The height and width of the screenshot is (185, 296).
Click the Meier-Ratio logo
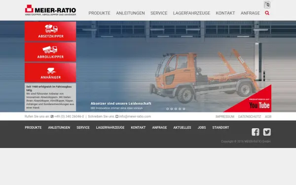(50, 10)
